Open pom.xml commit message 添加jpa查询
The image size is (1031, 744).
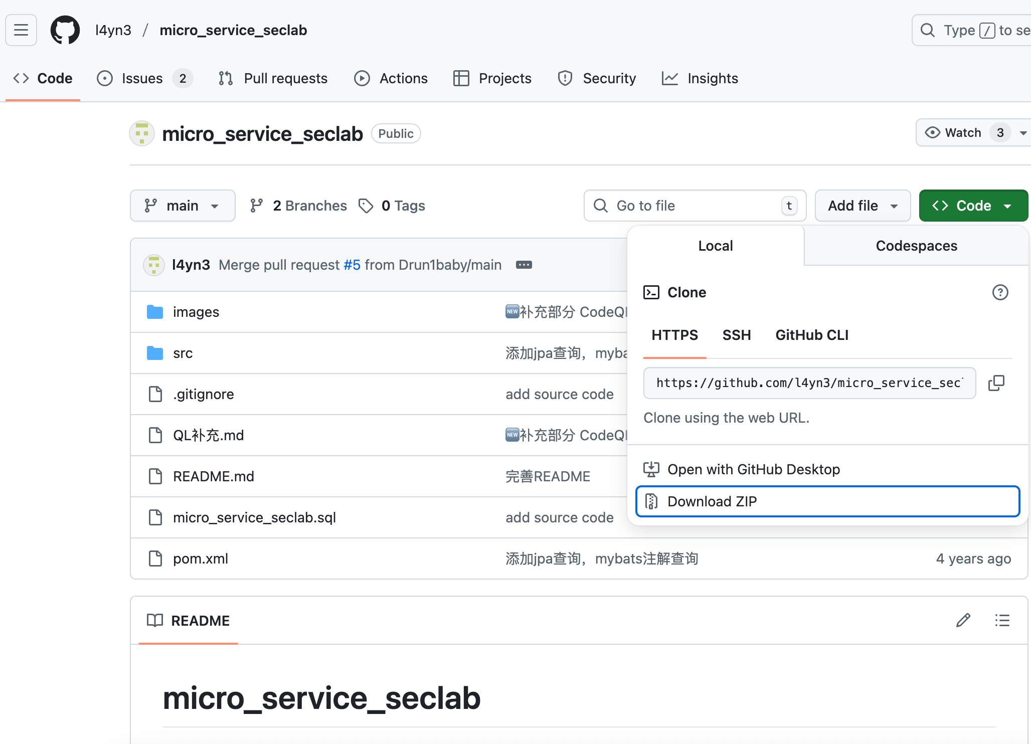point(602,559)
